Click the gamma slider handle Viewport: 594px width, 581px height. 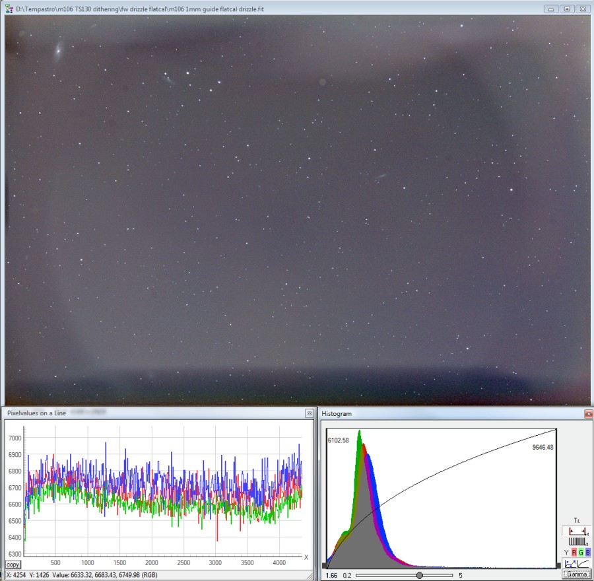tap(419, 575)
